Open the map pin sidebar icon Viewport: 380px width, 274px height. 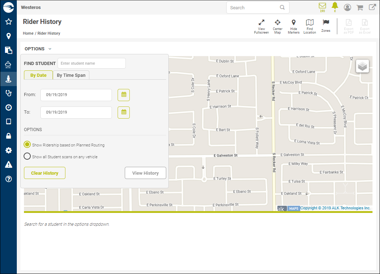[9, 36]
